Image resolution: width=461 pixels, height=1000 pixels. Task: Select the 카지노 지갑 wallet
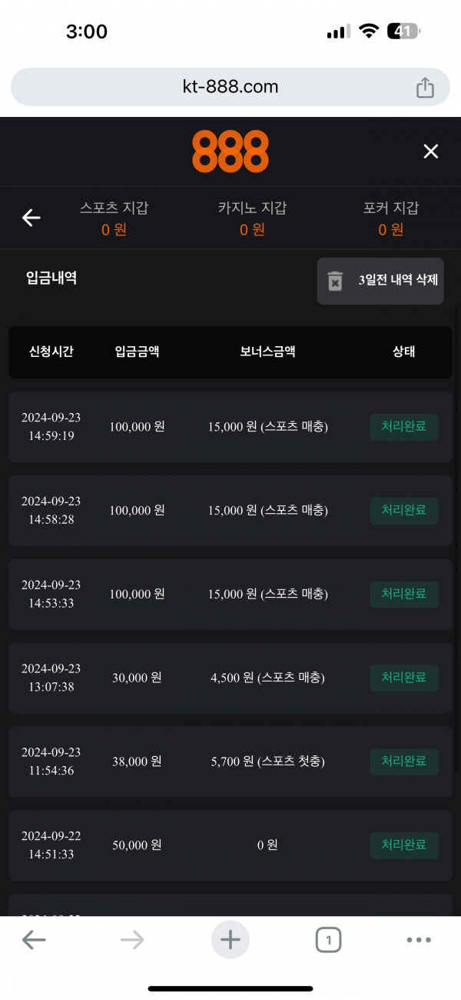252,218
